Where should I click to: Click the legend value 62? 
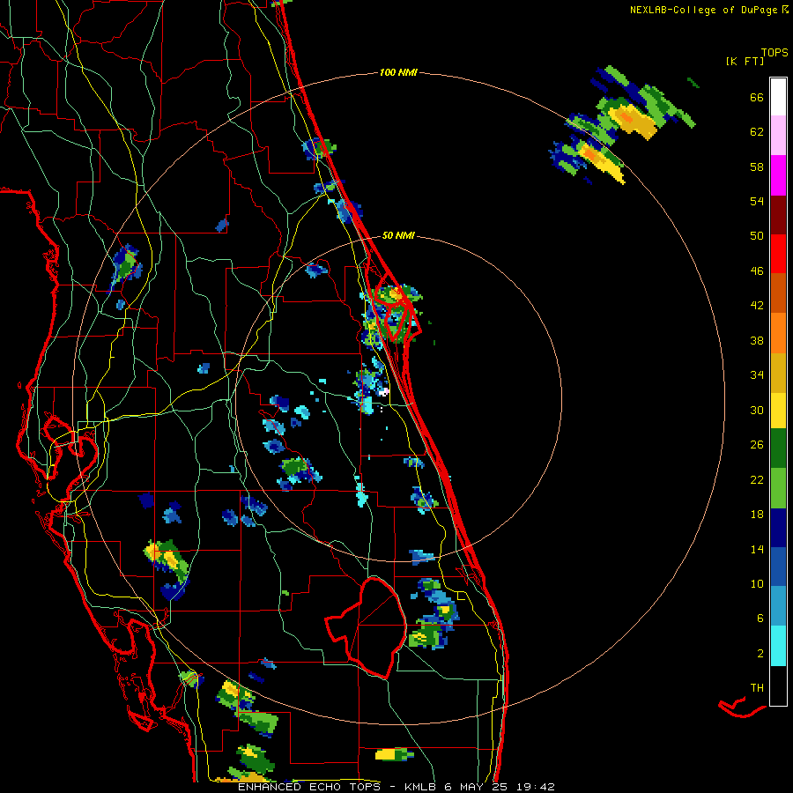point(757,132)
